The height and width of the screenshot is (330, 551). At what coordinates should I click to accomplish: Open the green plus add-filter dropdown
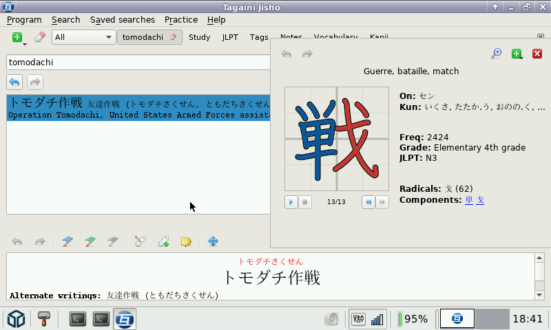[x=18, y=37]
